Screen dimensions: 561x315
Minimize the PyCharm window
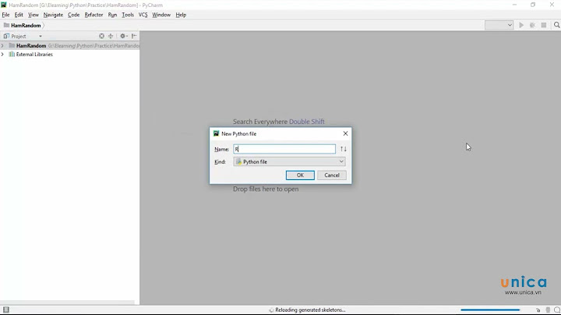point(514,5)
